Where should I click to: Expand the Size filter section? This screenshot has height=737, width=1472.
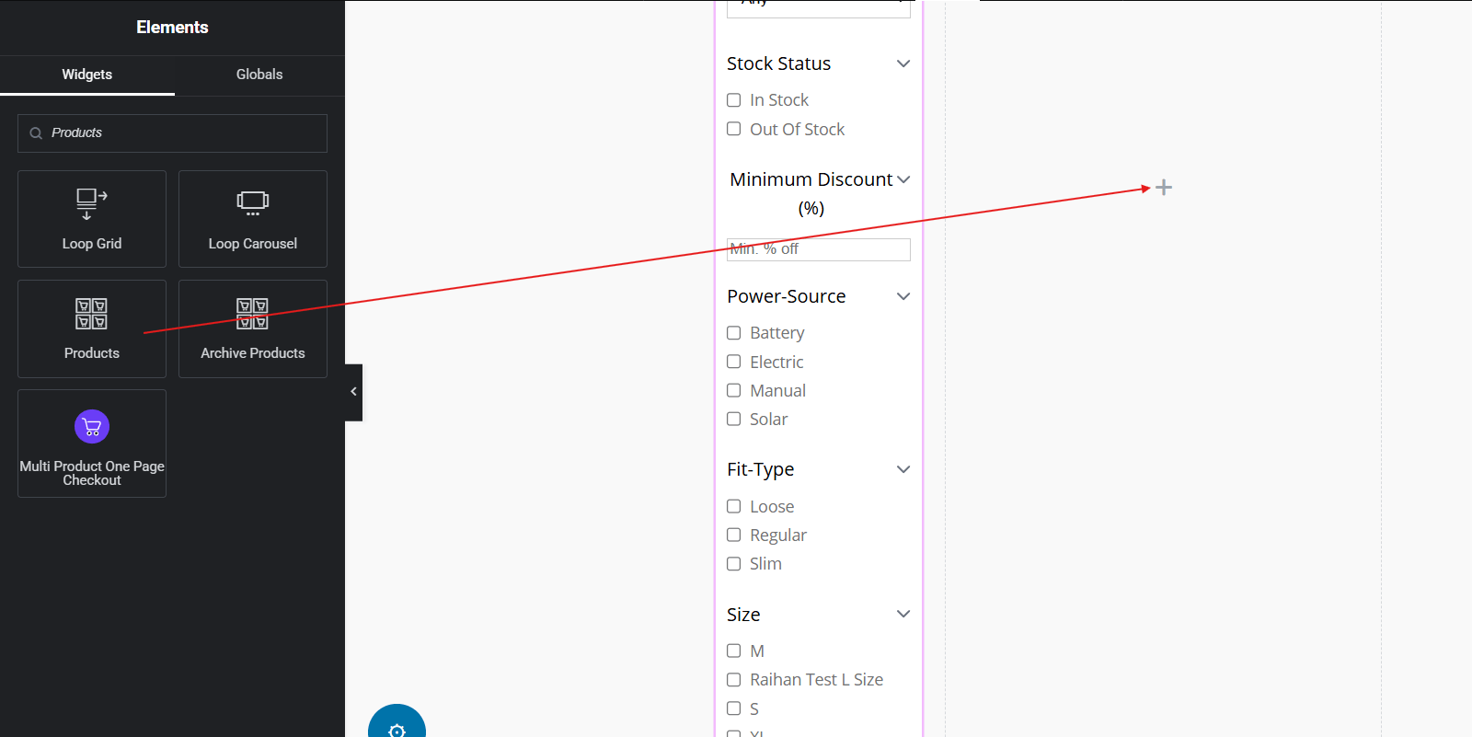(903, 614)
